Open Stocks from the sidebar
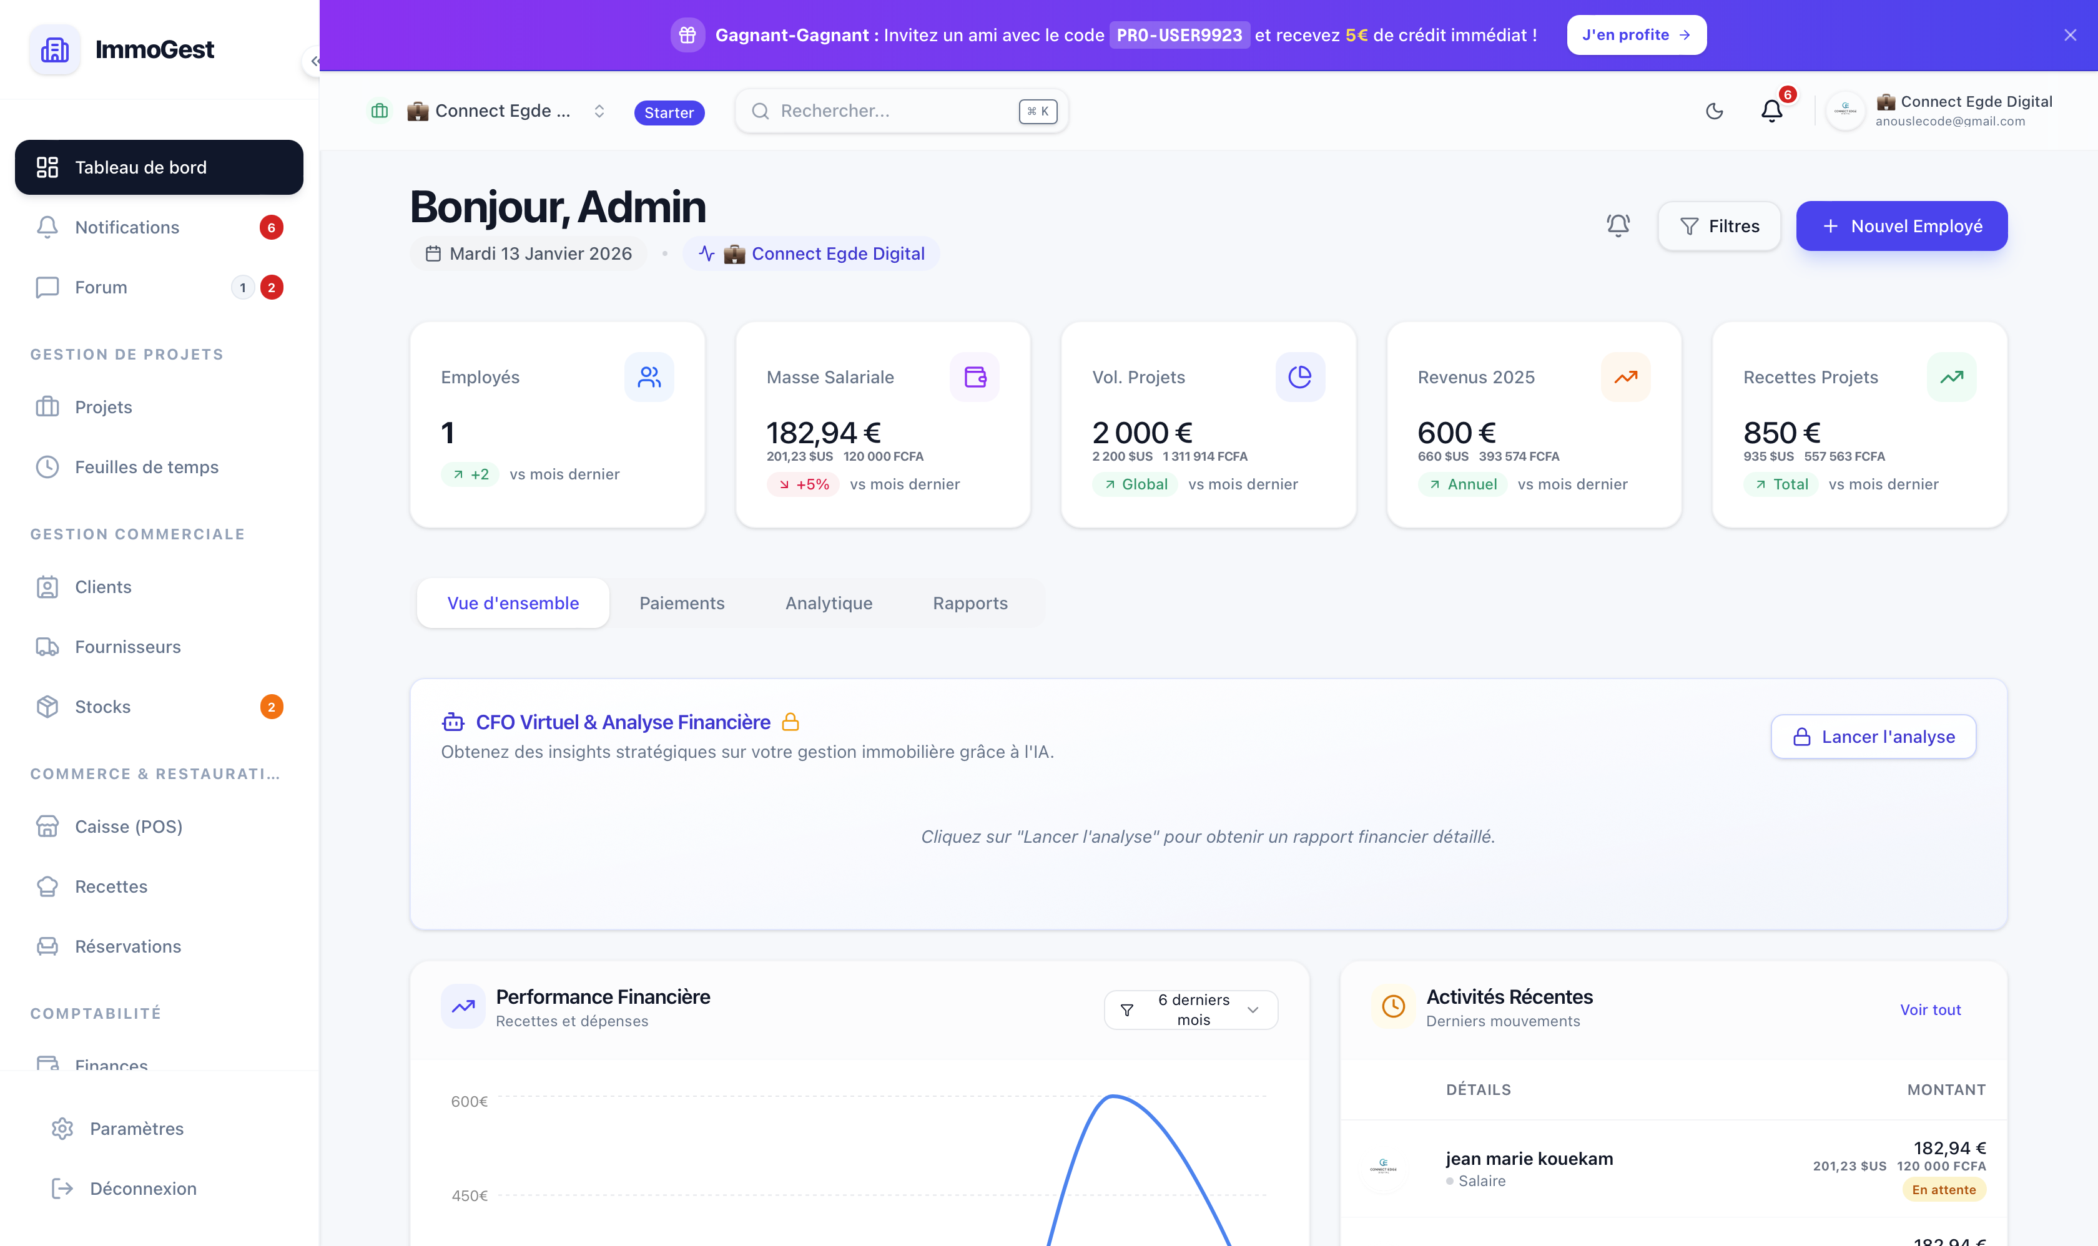Viewport: 2098px width, 1246px height. (102, 707)
